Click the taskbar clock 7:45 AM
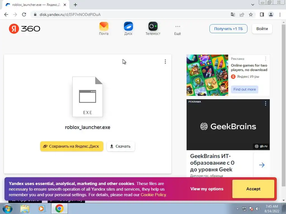Image resolution: width=286 pixels, height=214 pixels. (272, 209)
